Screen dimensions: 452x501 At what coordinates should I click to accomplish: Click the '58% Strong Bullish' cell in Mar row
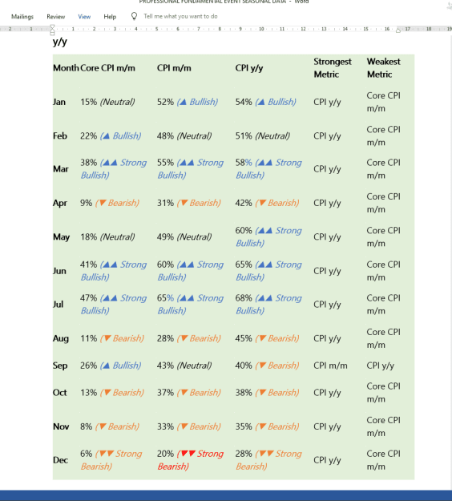tap(268, 168)
